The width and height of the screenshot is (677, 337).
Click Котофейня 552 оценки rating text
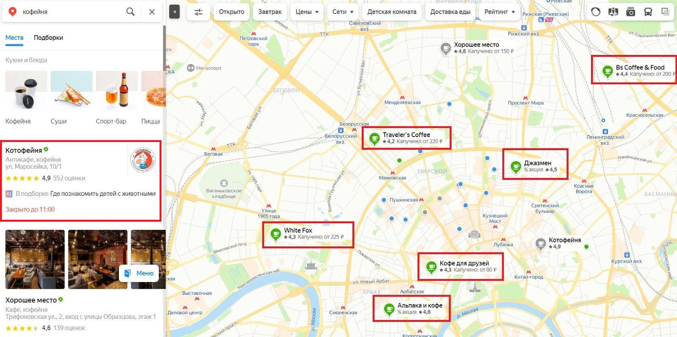[69, 178]
